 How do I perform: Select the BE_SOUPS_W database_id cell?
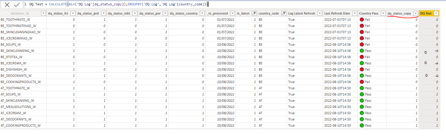pos(23,44)
